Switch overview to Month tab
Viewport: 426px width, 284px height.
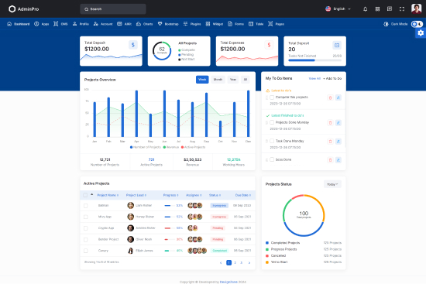click(218, 80)
